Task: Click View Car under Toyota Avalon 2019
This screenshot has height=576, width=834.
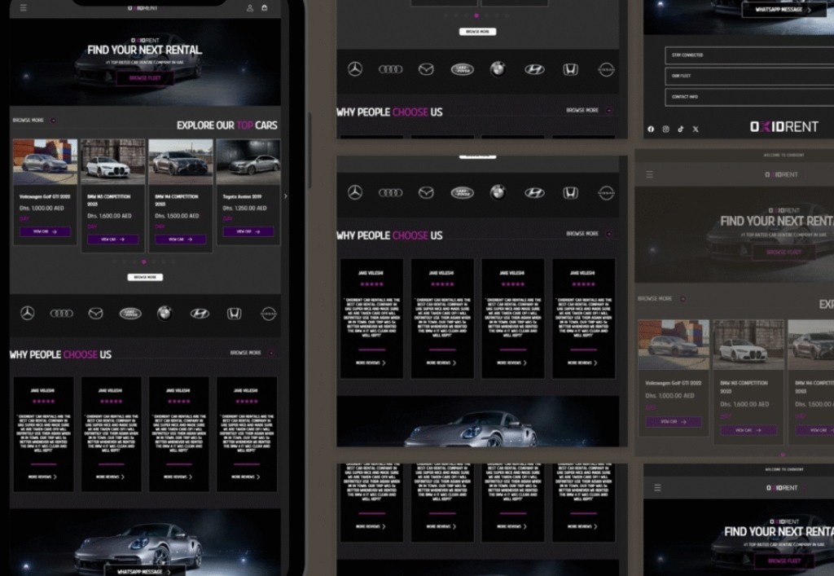Action: (x=248, y=231)
